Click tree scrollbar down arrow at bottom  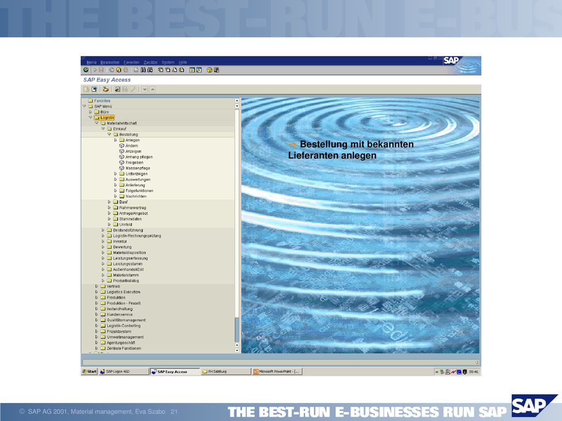(237, 350)
